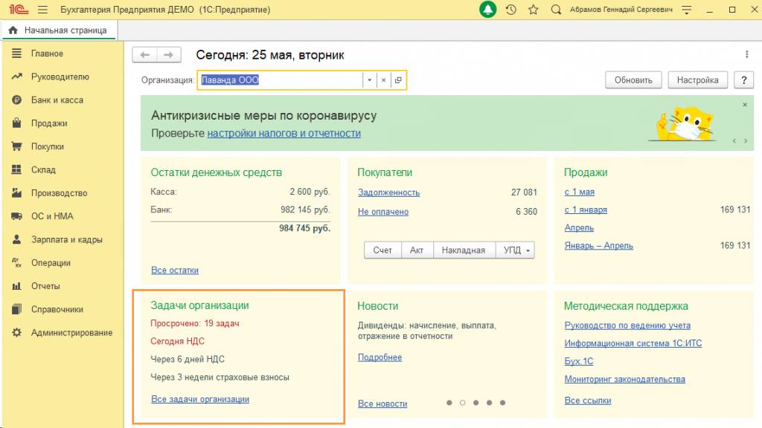Click the Обновить button
This screenshot has height=428, width=762.
(633, 80)
